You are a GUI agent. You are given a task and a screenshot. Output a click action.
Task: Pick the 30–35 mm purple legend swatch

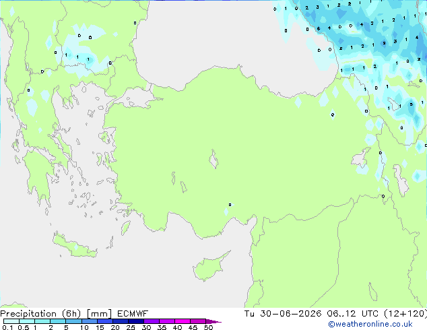[x=151, y=321]
